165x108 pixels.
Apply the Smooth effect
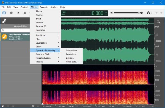(45, 22)
